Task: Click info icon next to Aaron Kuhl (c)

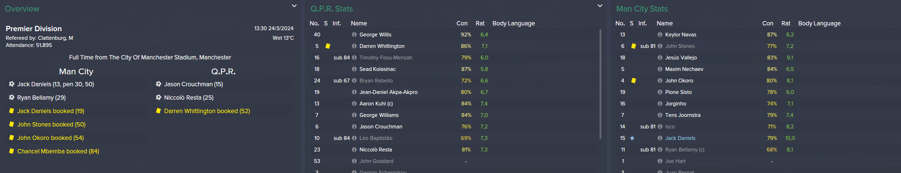Action: click(354, 104)
